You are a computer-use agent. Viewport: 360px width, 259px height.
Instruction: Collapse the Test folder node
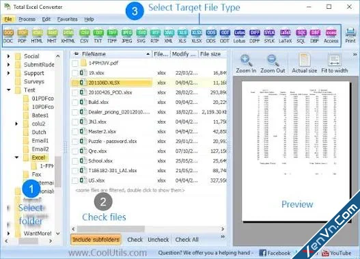point(9,90)
